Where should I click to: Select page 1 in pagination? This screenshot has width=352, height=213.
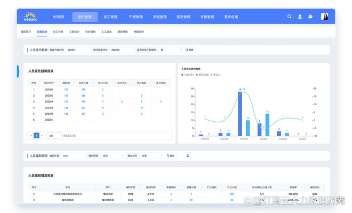36,136
